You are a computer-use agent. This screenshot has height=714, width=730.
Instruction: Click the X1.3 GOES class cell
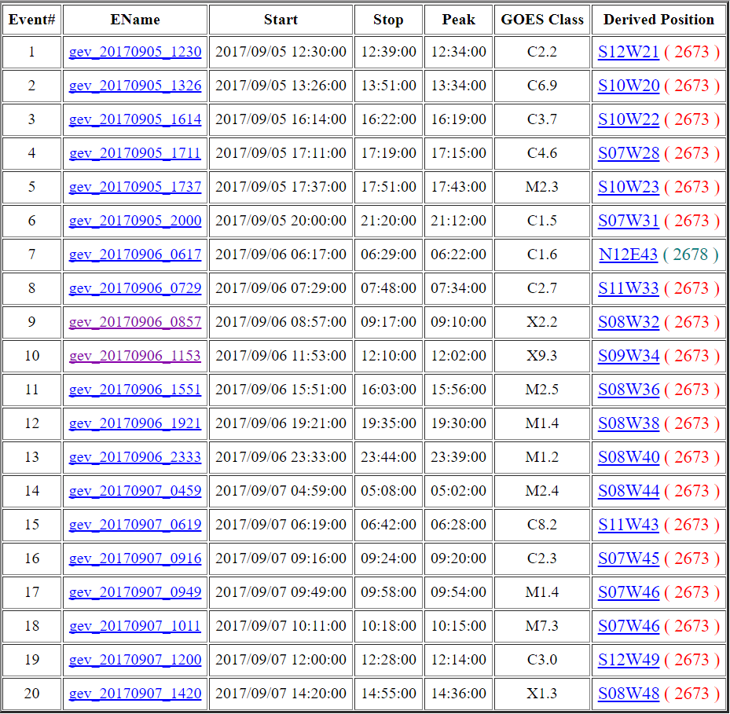542,693
